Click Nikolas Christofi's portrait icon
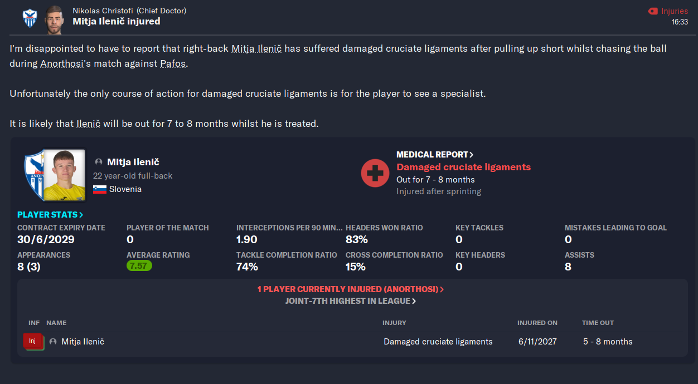Viewport: 698px width, 384px height. tap(54, 18)
